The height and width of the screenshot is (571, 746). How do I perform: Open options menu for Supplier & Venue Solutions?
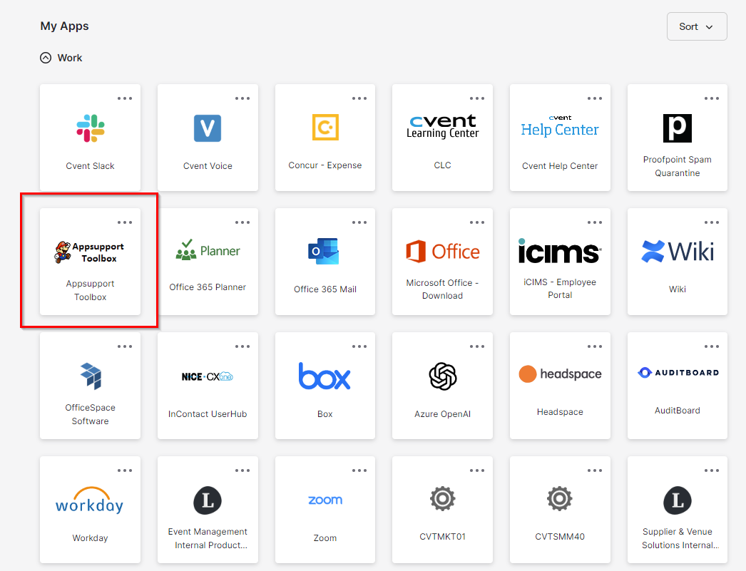(711, 470)
